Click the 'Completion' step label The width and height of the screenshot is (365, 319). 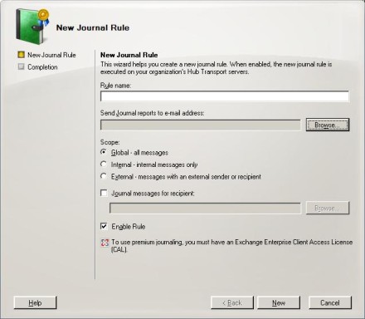42,67
